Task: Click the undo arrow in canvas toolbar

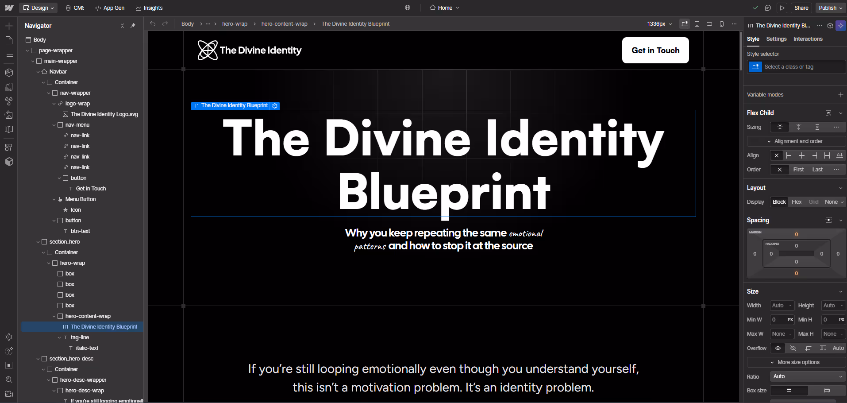Action: [153, 24]
